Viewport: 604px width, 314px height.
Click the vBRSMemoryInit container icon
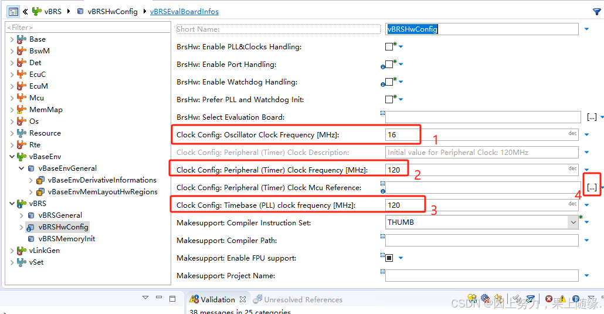point(31,239)
